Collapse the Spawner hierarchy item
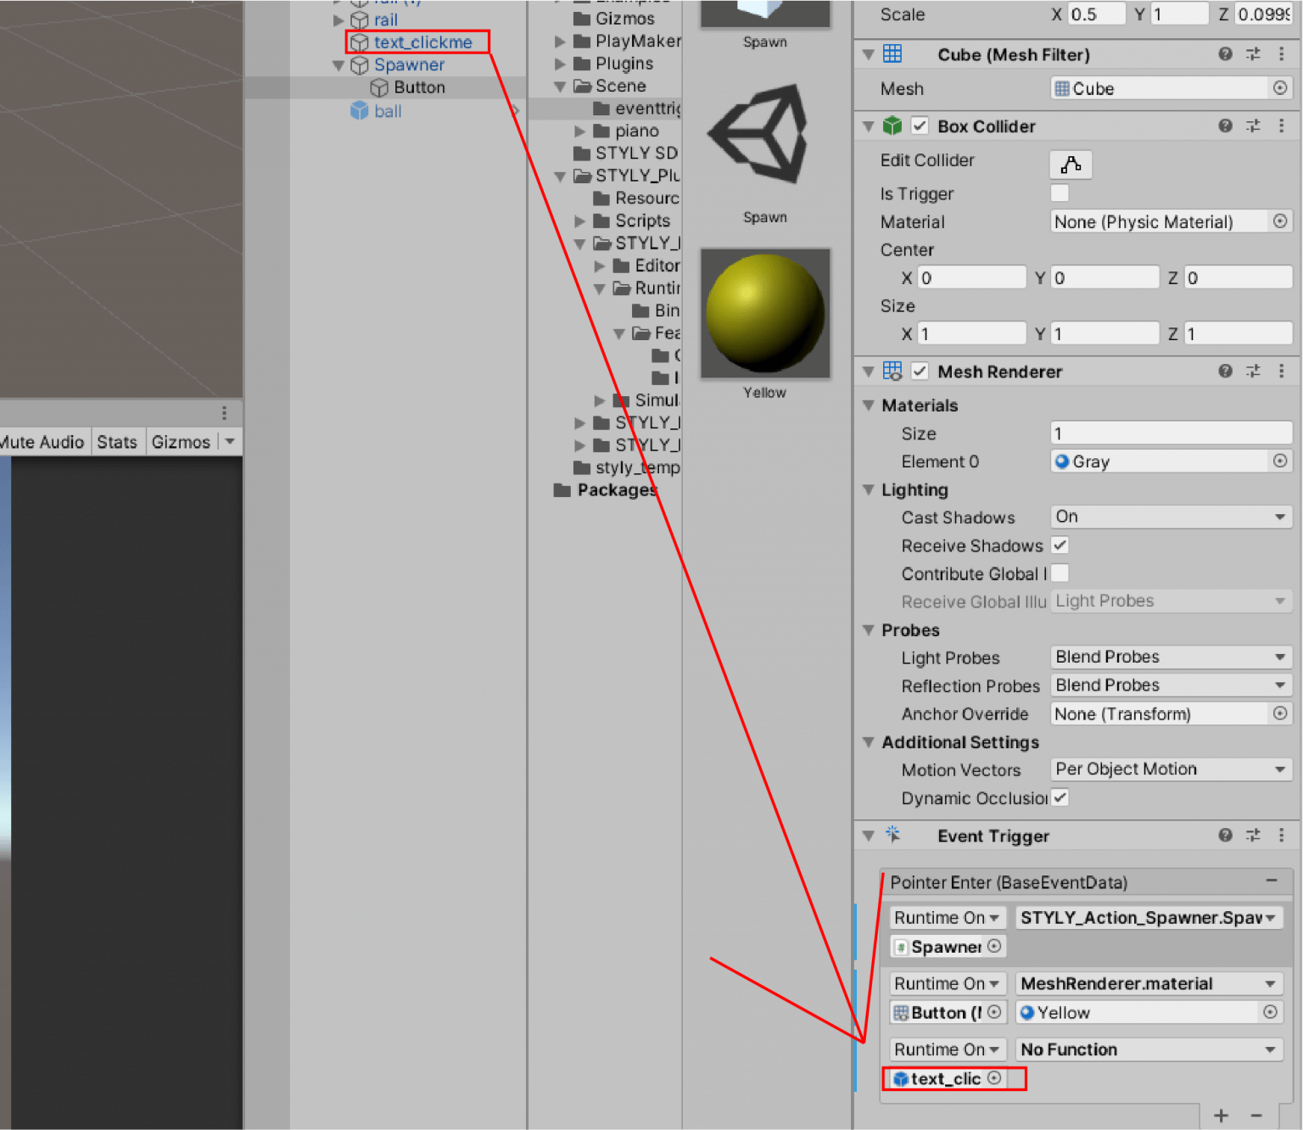This screenshot has height=1130, width=1303. (x=338, y=65)
